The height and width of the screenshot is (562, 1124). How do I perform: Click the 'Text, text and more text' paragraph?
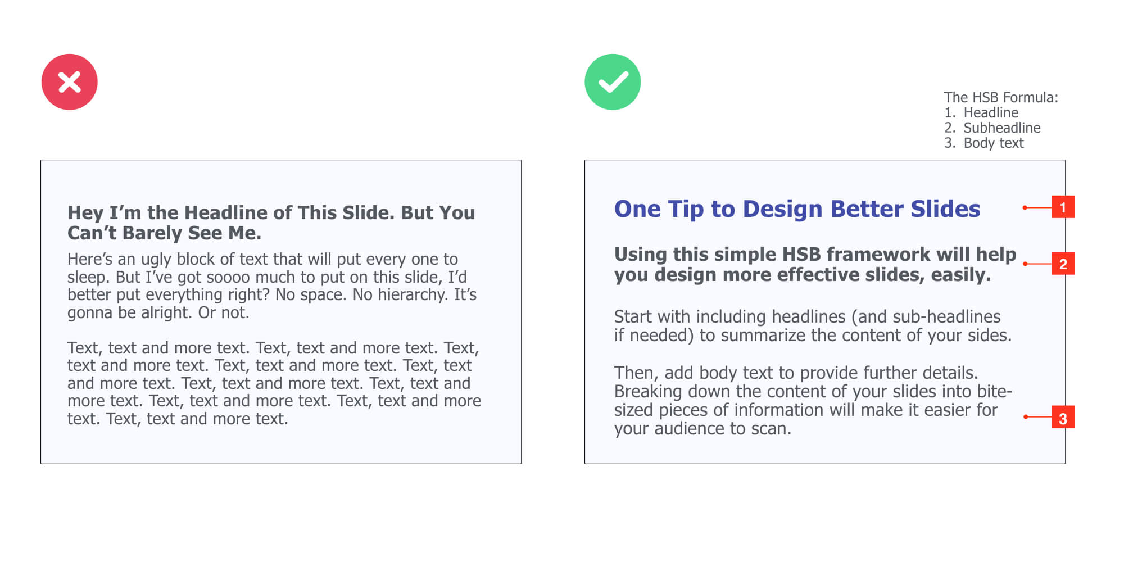tap(274, 383)
